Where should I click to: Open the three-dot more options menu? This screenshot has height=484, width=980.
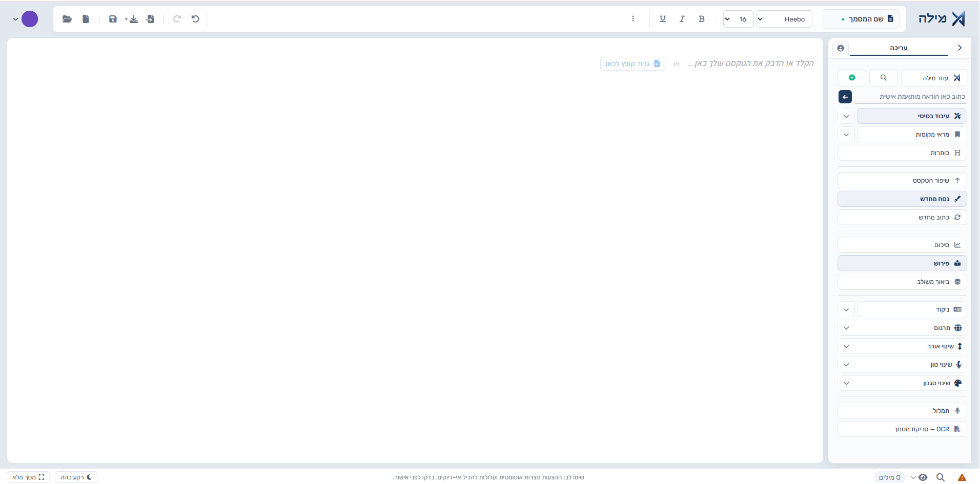[633, 19]
